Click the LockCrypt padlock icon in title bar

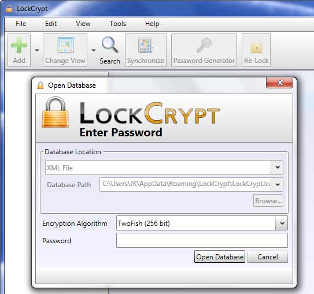click(9, 9)
